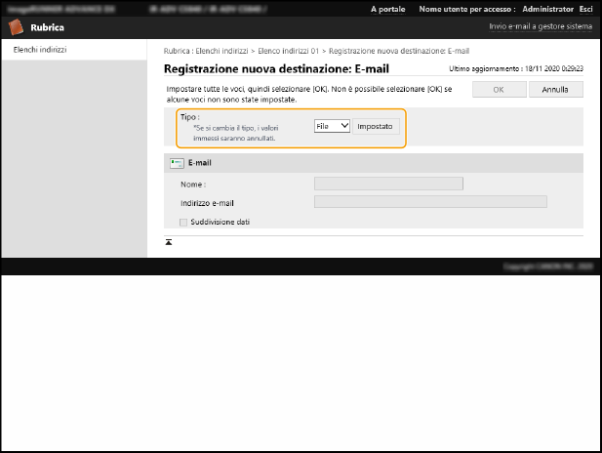
Task: Click the Administrator user name
Action: click(x=548, y=8)
